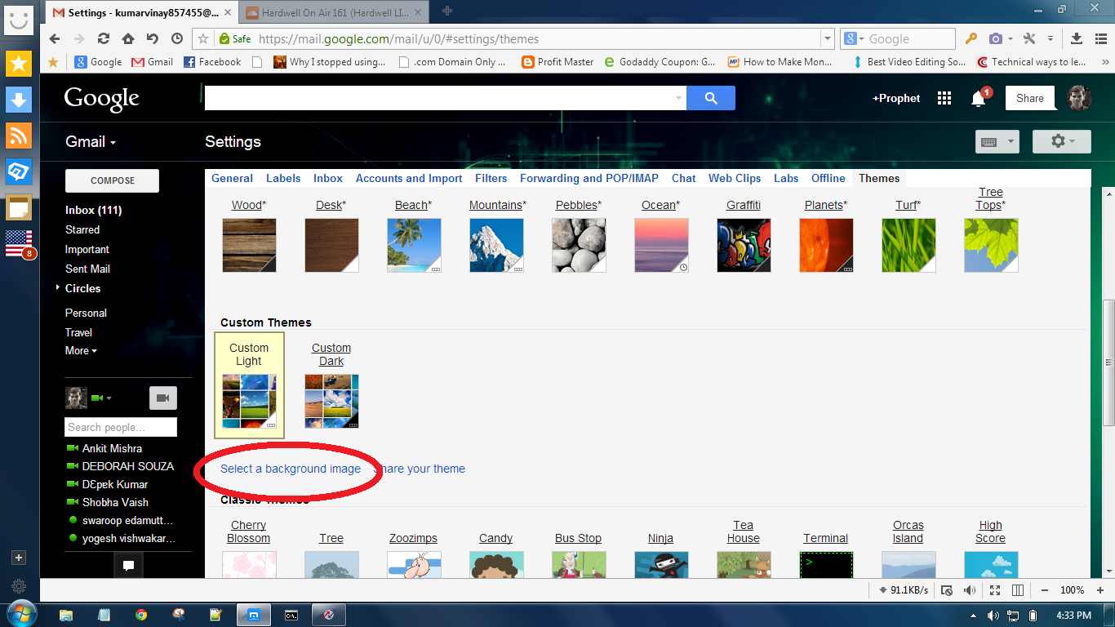Switch to the Labs settings tab
The height and width of the screenshot is (627, 1115).
coord(785,178)
